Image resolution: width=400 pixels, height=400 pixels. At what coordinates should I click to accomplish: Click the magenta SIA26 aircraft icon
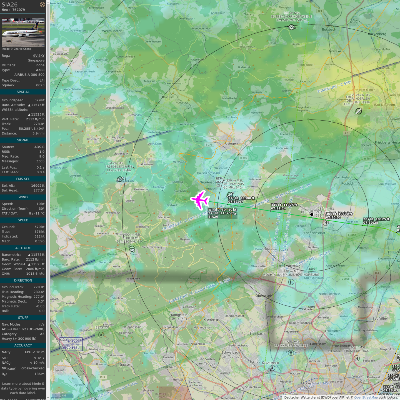[200, 200]
